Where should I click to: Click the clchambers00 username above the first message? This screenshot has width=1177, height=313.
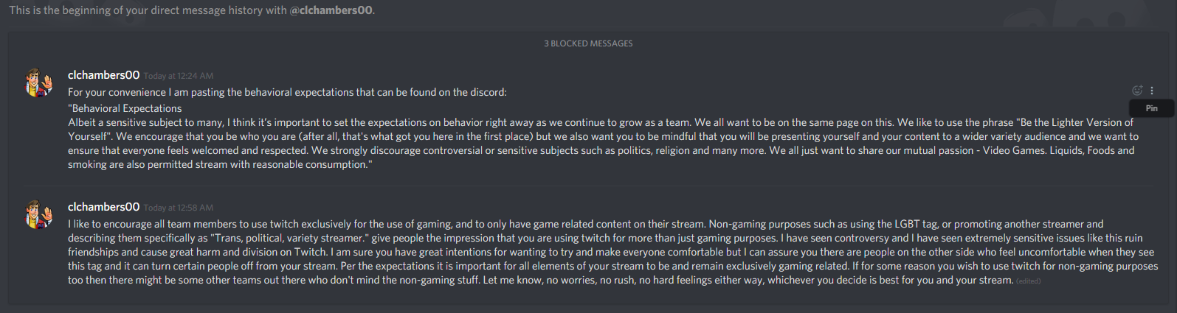click(103, 75)
